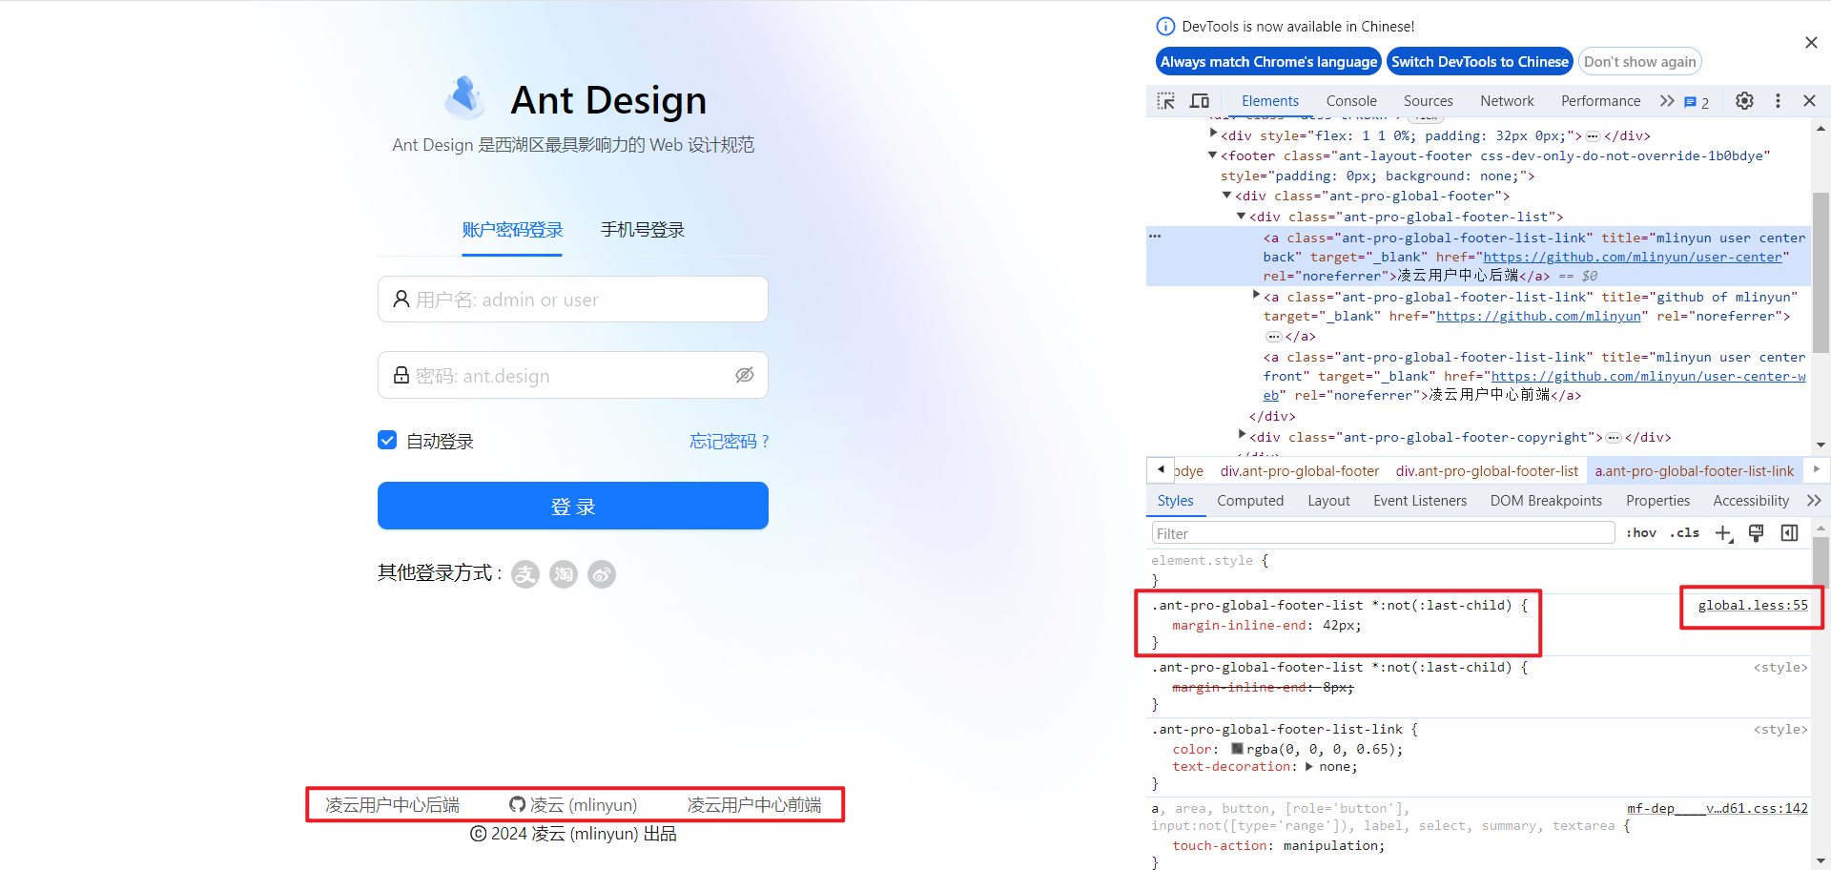Expand the ant-pro-global-footer-copyright div node

[1242, 435]
